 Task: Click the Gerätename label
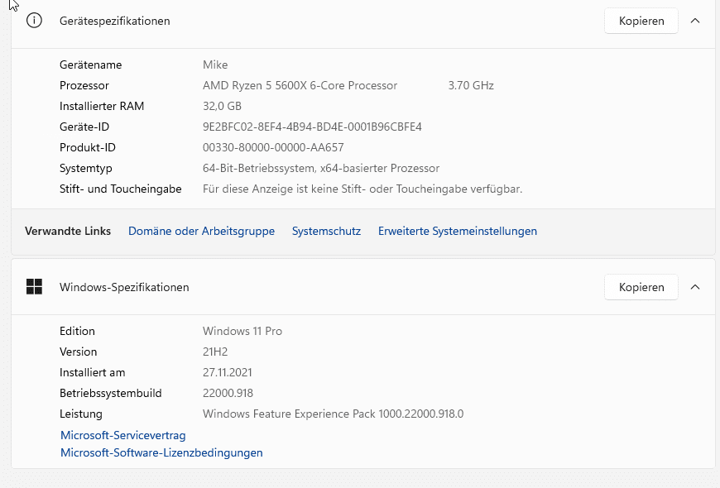click(90, 65)
